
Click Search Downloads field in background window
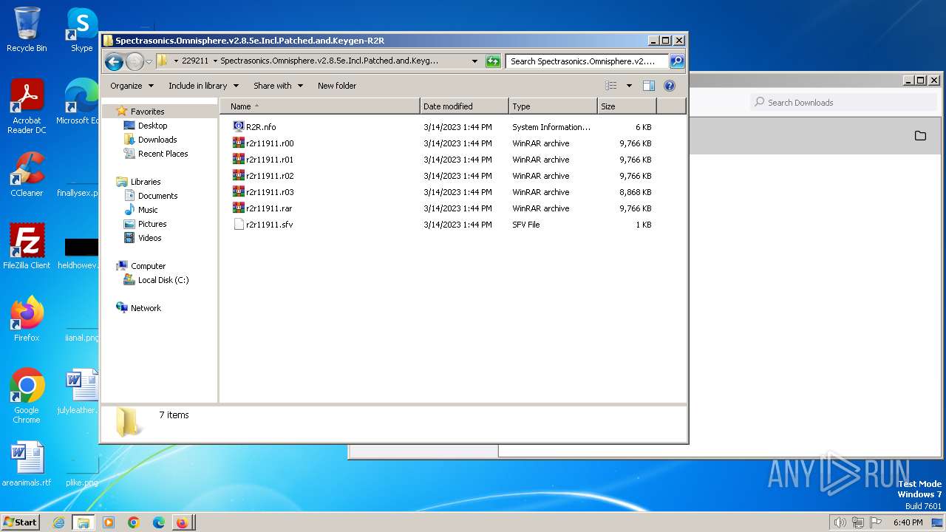coord(843,103)
